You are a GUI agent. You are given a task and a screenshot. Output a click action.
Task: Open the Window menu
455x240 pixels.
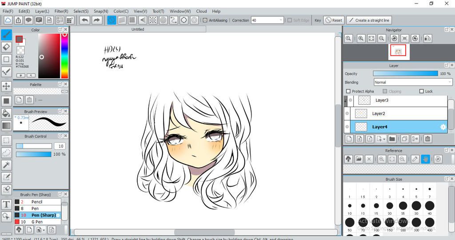click(x=180, y=11)
